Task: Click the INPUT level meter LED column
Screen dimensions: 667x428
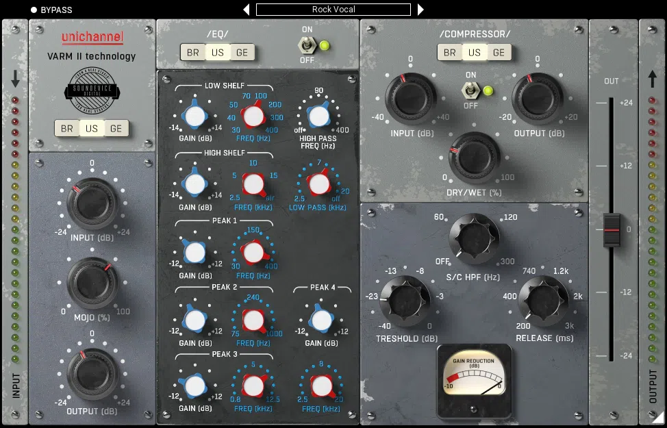Action: [x=15, y=229]
